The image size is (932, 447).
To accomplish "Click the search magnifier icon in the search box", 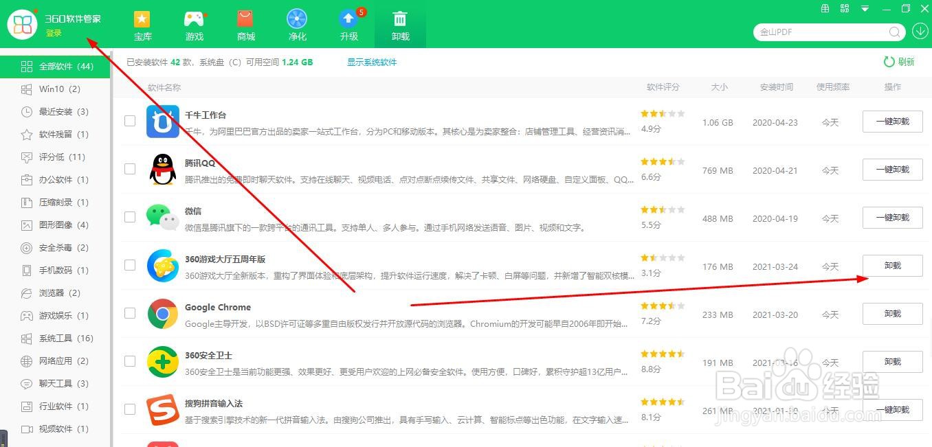I will [x=895, y=32].
